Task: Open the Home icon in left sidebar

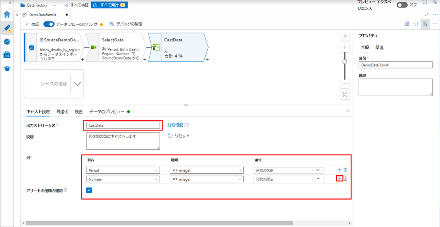Action: click(x=7, y=15)
